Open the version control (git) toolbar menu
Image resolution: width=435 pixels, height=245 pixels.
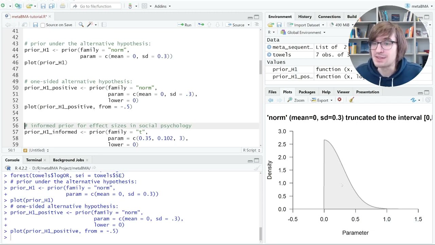click(x=132, y=6)
